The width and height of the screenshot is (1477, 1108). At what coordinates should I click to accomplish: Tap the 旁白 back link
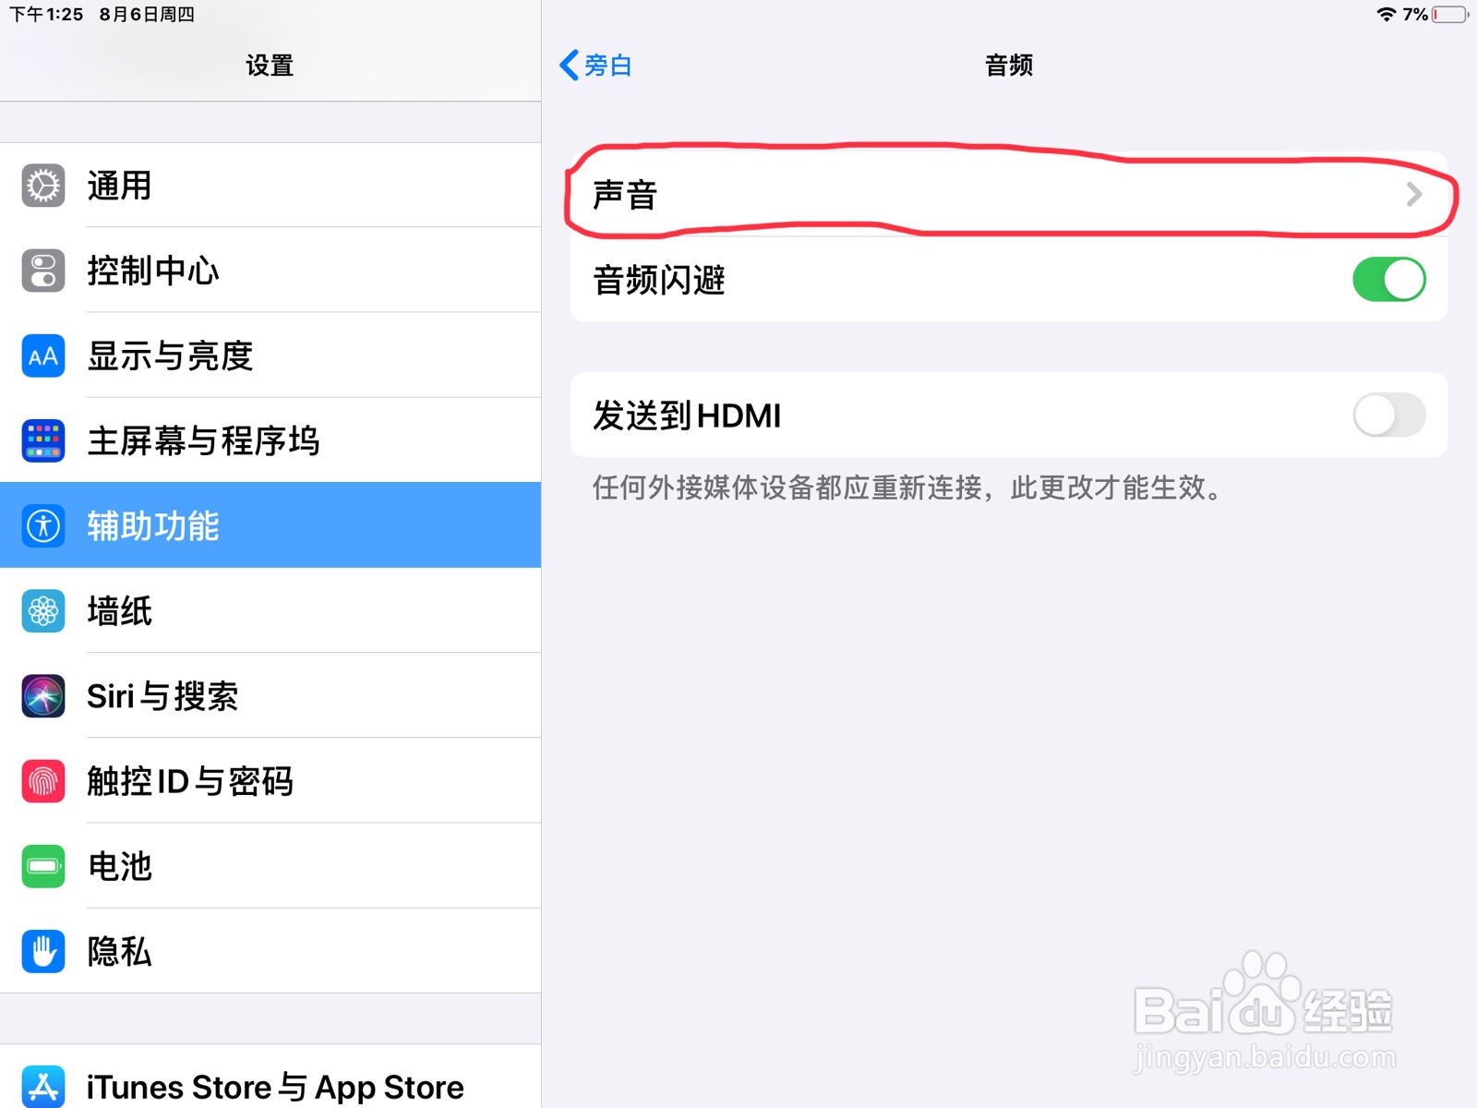[x=595, y=66]
